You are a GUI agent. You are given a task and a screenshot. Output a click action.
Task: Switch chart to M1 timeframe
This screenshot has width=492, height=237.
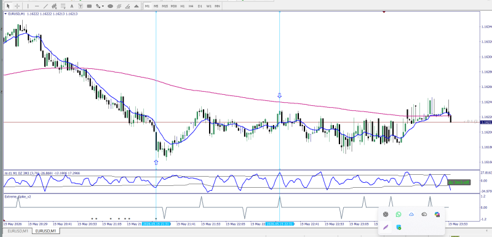147,6
